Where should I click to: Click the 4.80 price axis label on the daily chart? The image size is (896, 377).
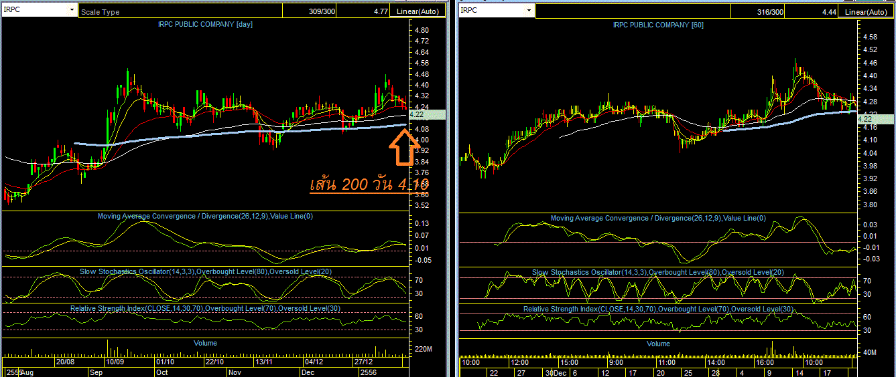(x=422, y=31)
